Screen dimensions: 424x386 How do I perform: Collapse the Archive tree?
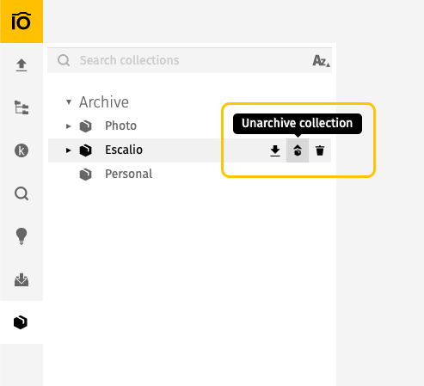pos(69,101)
